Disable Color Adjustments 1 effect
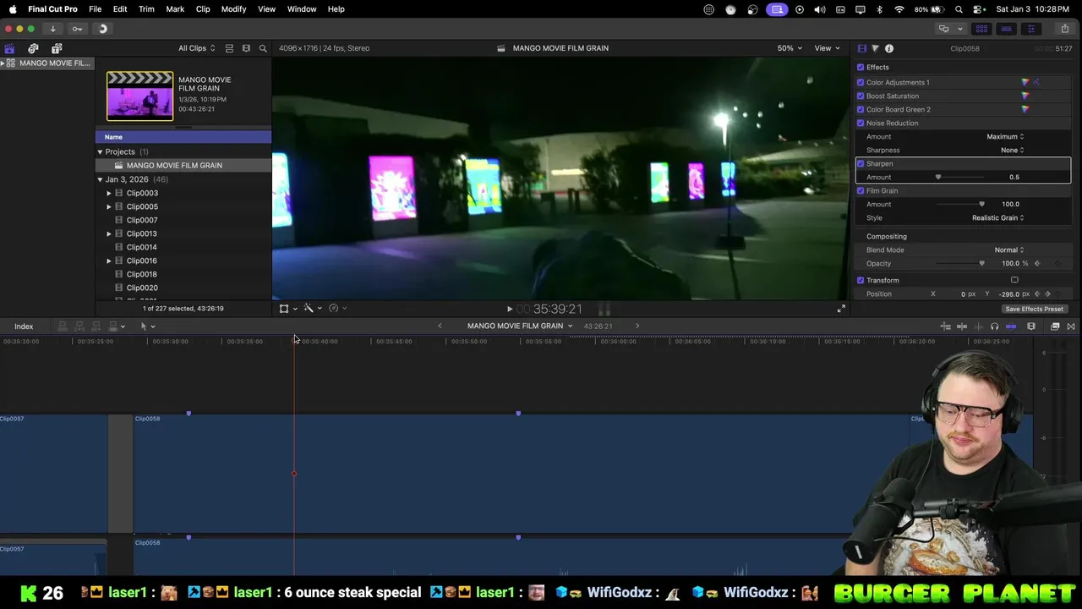 click(861, 82)
